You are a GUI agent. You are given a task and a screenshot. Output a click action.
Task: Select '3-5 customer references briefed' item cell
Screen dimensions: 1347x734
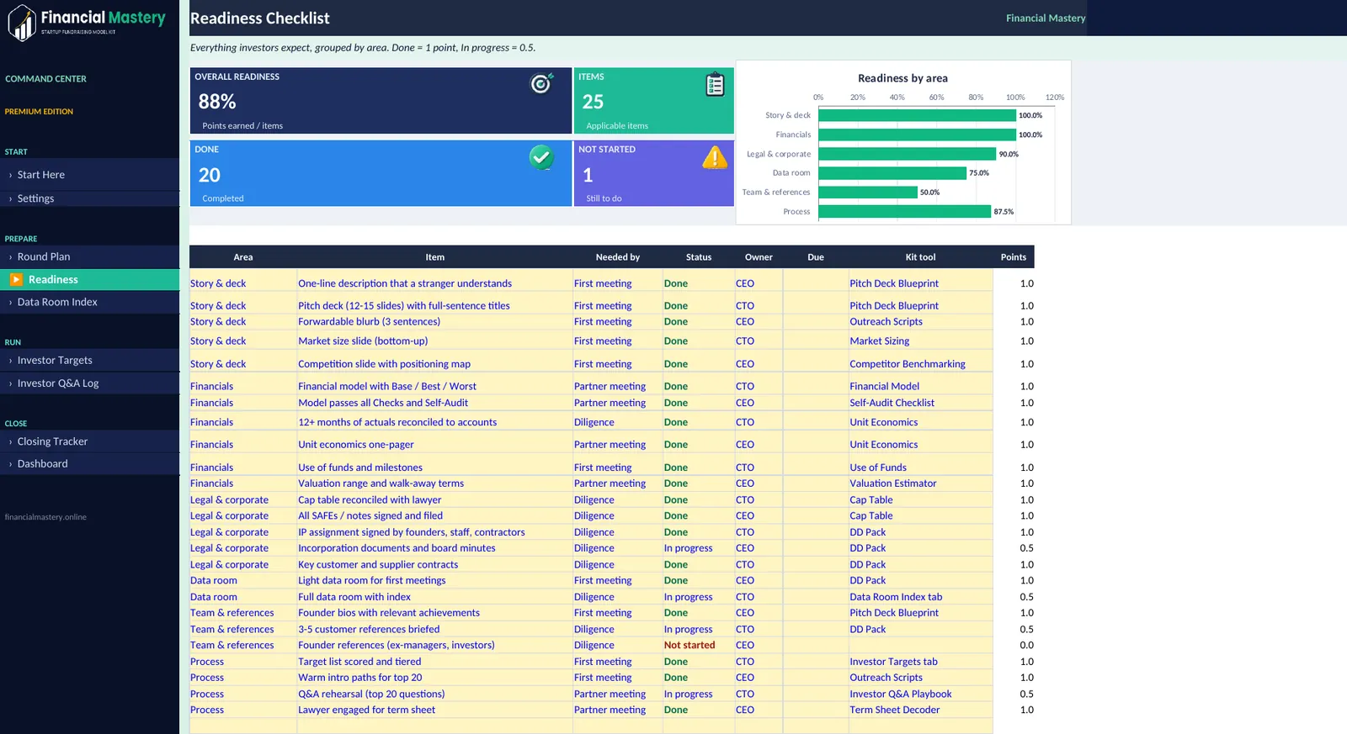click(x=434, y=629)
